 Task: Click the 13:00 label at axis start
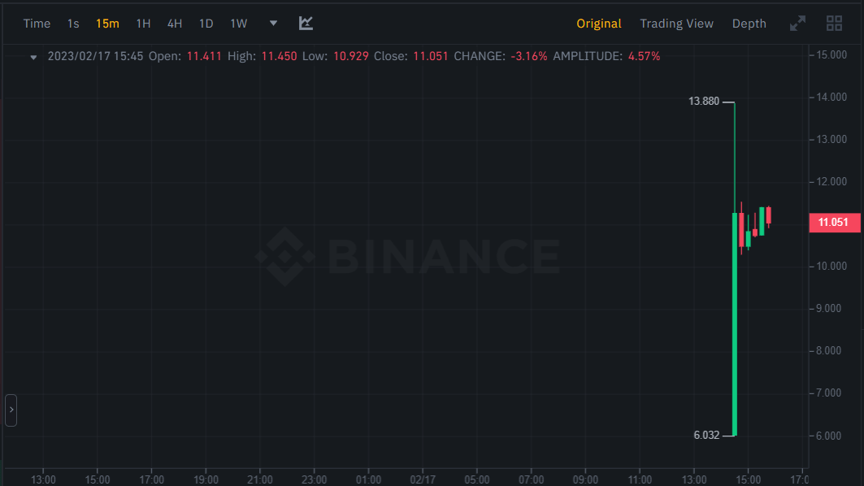click(43, 480)
